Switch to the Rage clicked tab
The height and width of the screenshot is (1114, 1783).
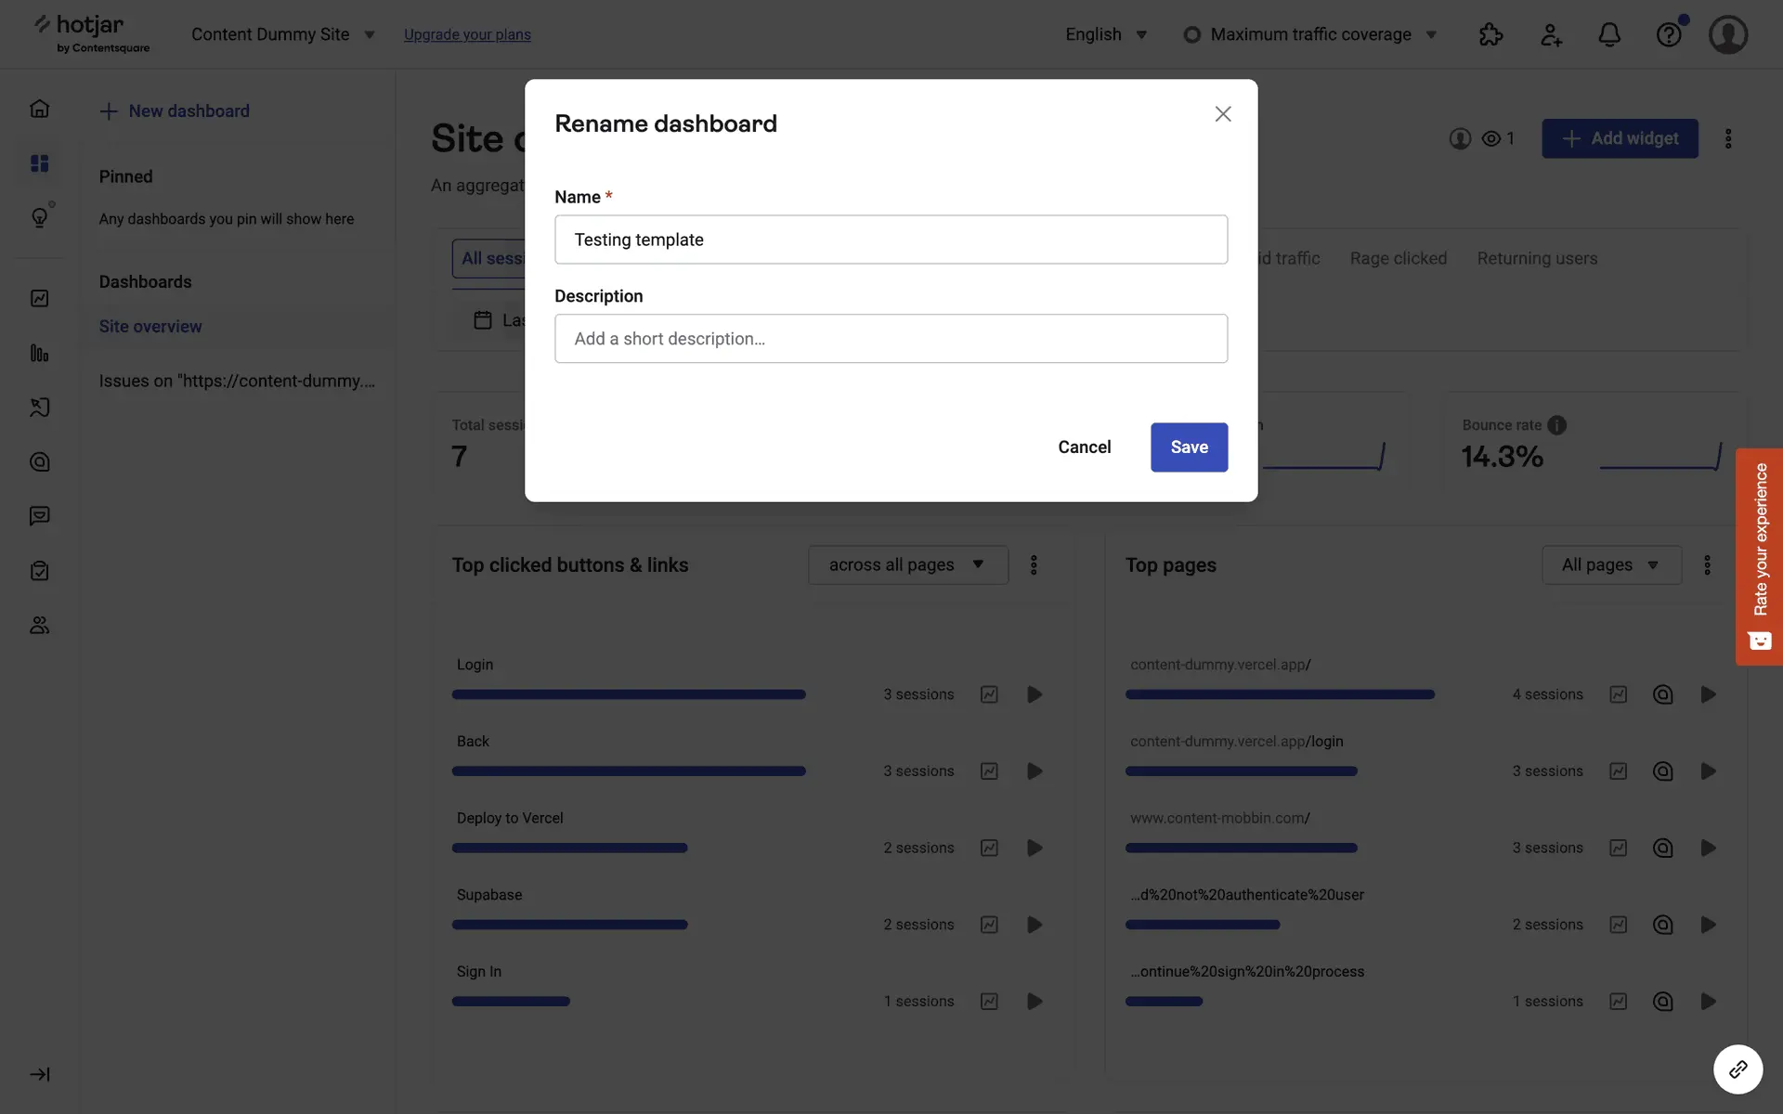[x=1398, y=258]
